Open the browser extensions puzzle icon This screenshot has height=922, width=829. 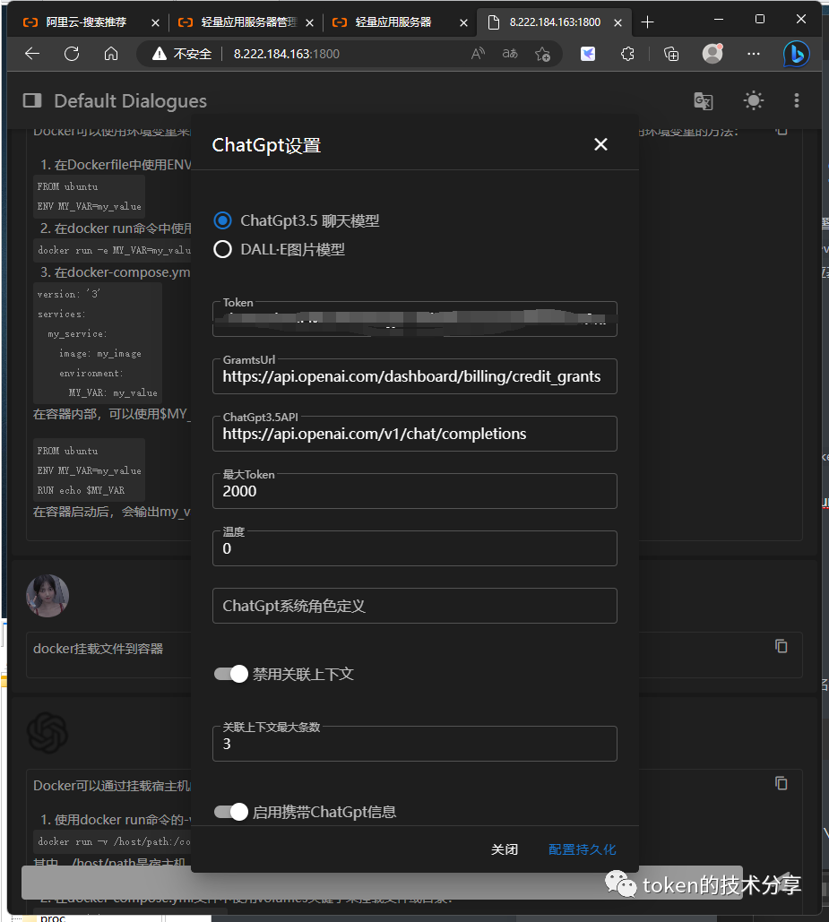pyautogui.click(x=628, y=54)
